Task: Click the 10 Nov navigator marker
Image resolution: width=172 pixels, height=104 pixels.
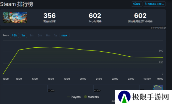Action: click(51, 91)
